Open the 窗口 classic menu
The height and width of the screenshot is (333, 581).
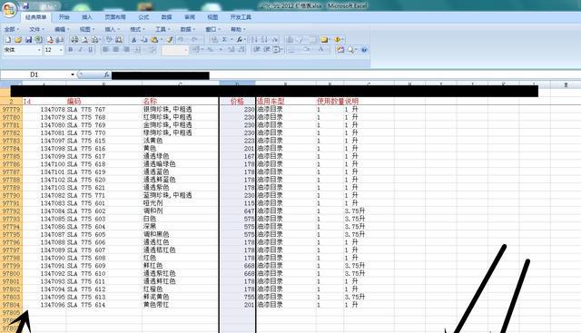(212, 29)
